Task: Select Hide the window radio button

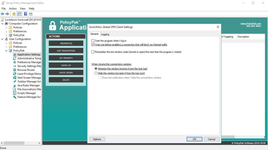Action: [96, 73]
